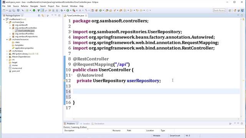Click the Debug bug icon in the toolbar
Viewport: 246px width, 138px height.
62,10
